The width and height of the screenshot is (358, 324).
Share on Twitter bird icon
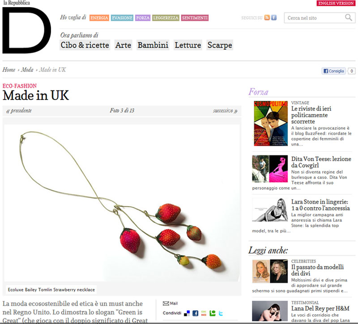coord(221,313)
